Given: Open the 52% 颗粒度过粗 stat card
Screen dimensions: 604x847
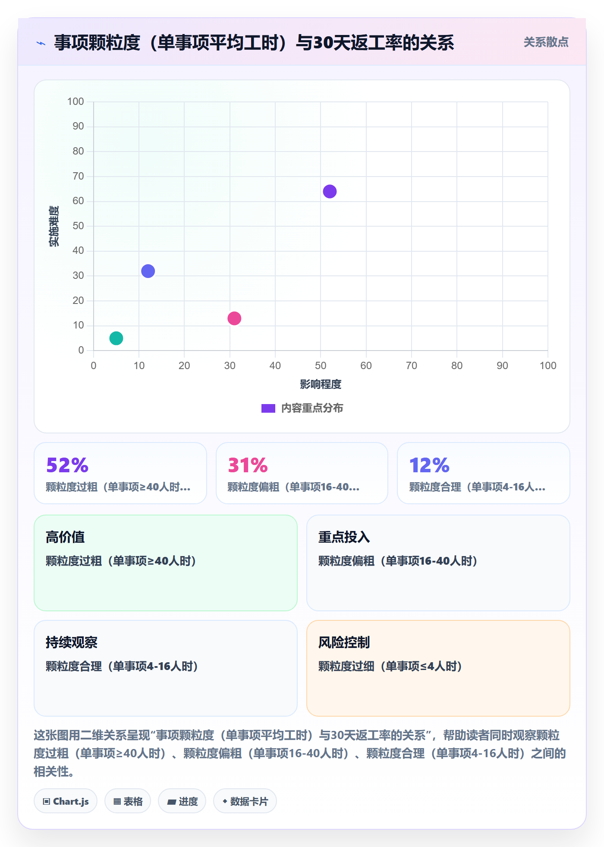Looking at the screenshot, I should pos(120,473).
